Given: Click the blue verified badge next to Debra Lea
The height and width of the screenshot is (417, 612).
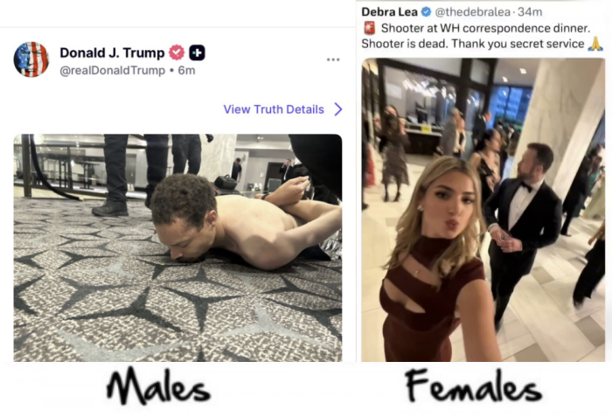Looking at the screenshot, I should 427,12.
